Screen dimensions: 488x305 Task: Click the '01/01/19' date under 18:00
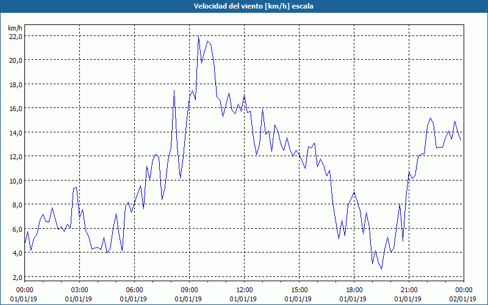tap(353, 299)
